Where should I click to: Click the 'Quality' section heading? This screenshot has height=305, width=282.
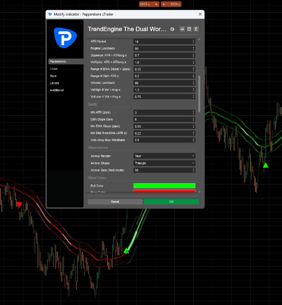click(x=93, y=104)
